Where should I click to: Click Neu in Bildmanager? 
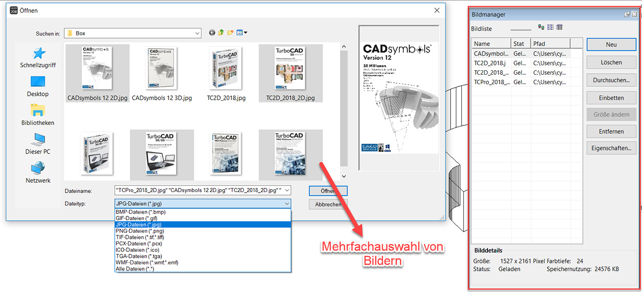click(x=611, y=45)
